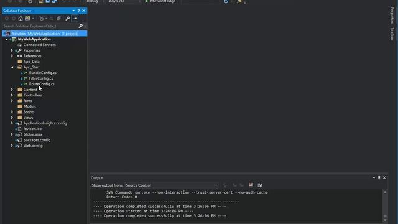Select favicon.ico file

pos(32,129)
